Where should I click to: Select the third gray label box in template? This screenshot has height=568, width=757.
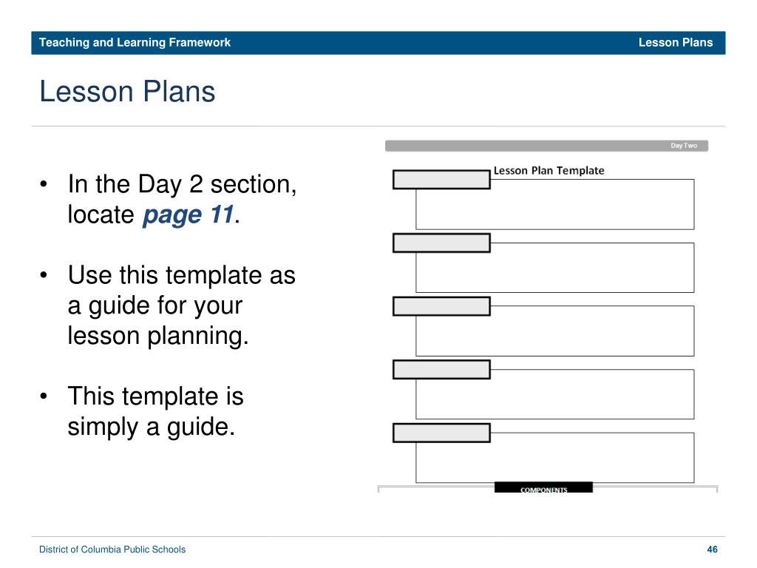[x=441, y=306]
